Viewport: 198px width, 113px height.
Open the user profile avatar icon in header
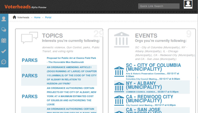tap(188, 4)
